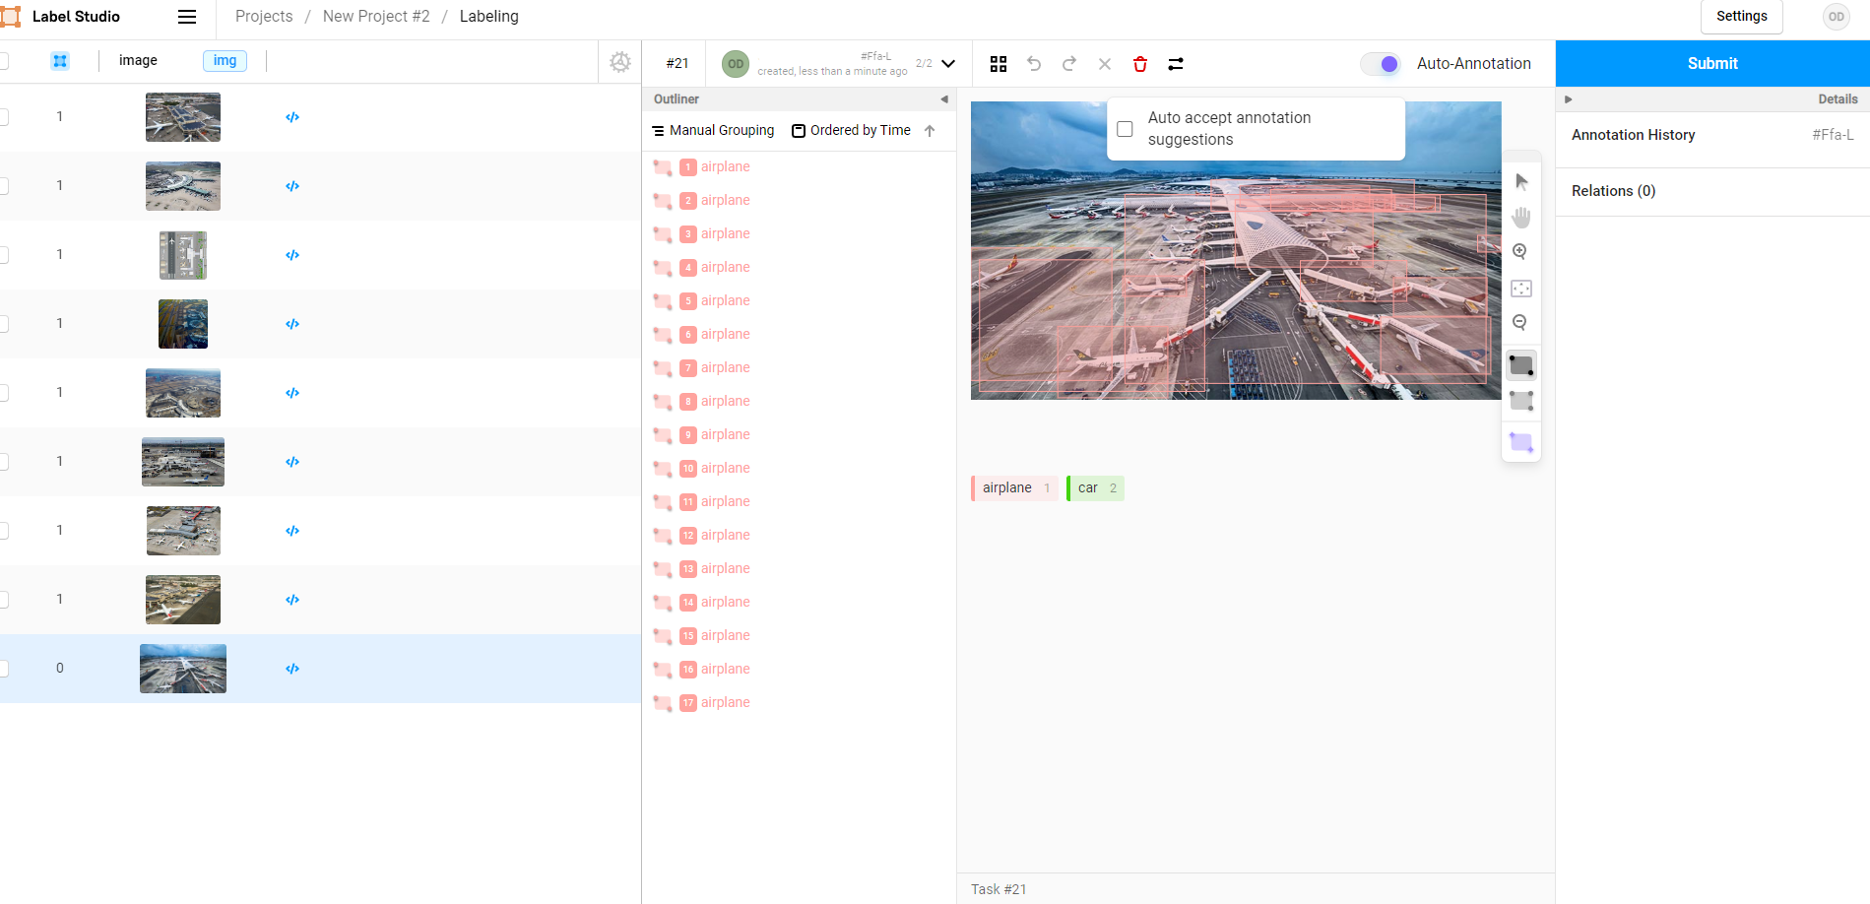Activate the zoom-in tool
1870x904 pixels.
coord(1520,251)
